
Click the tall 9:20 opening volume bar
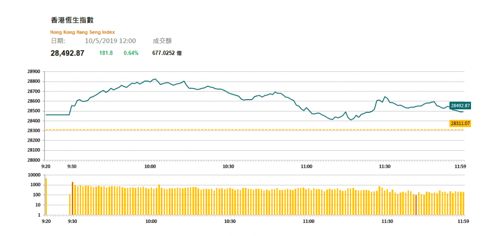(x=46, y=196)
